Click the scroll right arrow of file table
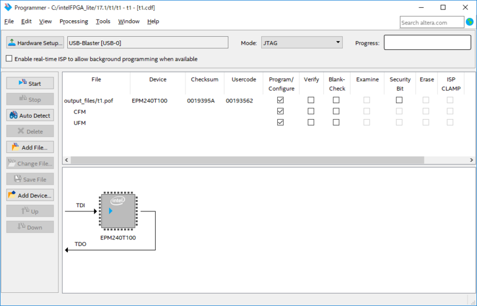This screenshot has width=477, height=306. (471, 160)
